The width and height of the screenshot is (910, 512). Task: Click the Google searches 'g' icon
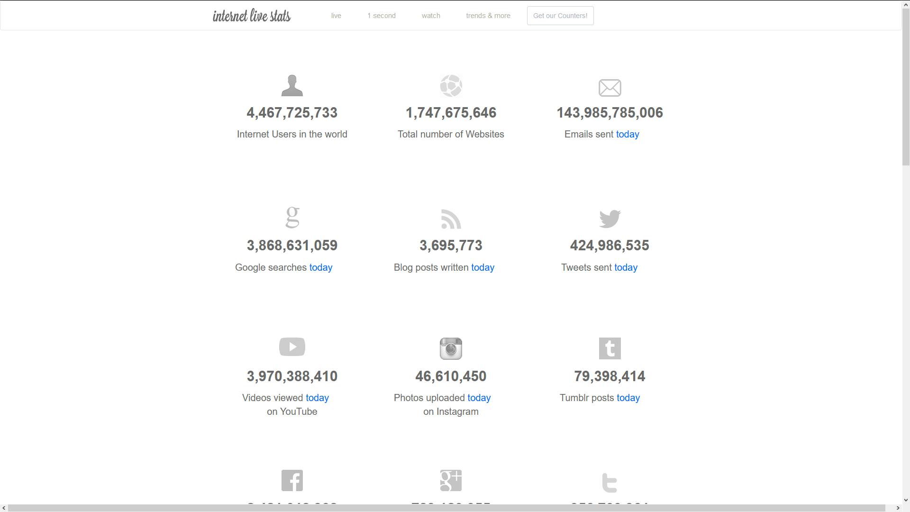(292, 219)
